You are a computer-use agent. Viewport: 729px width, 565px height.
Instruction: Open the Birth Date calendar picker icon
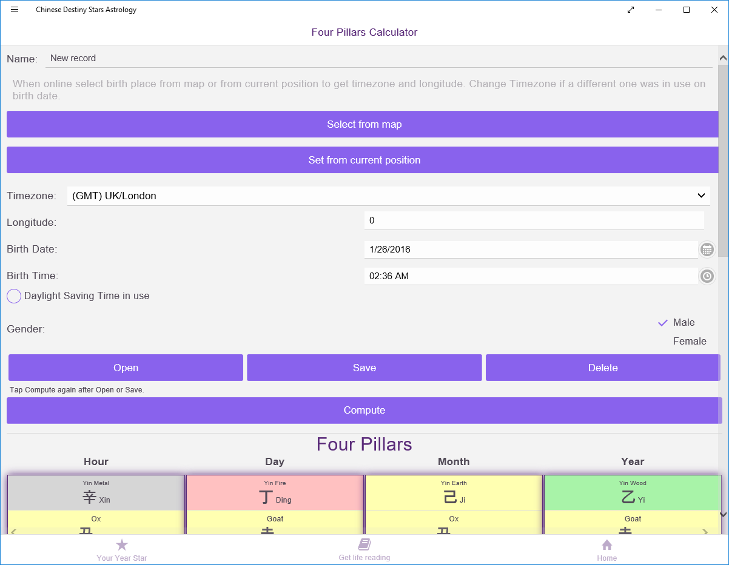(x=707, y=249)
